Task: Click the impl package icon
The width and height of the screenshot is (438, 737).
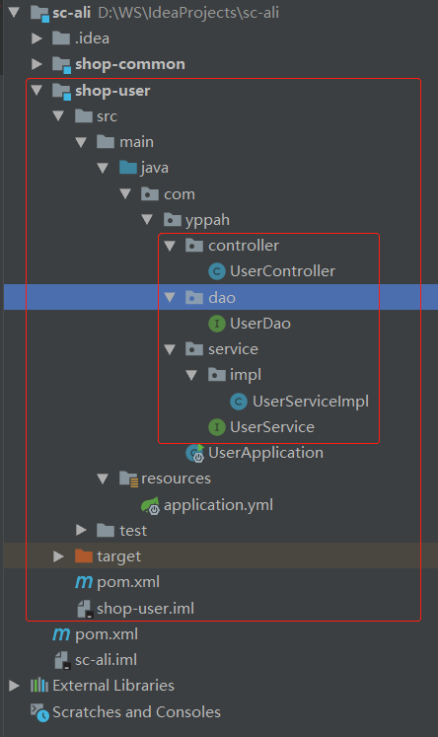Action: (x=217, y=375)
